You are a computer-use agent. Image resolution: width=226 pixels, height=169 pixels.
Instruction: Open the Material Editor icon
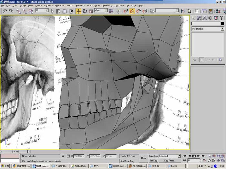tap(218, 11)
